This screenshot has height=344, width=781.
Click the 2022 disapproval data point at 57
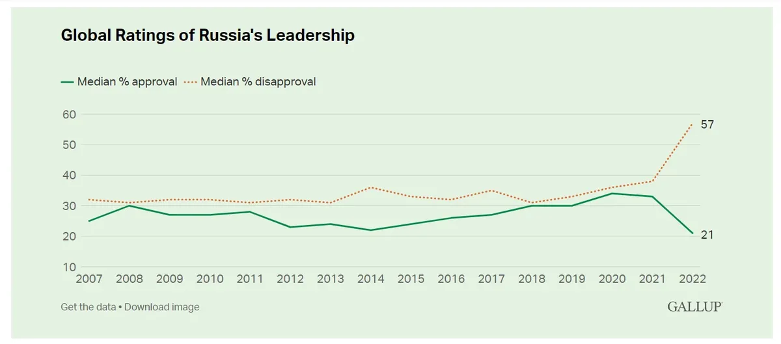[x=692, y=124]
